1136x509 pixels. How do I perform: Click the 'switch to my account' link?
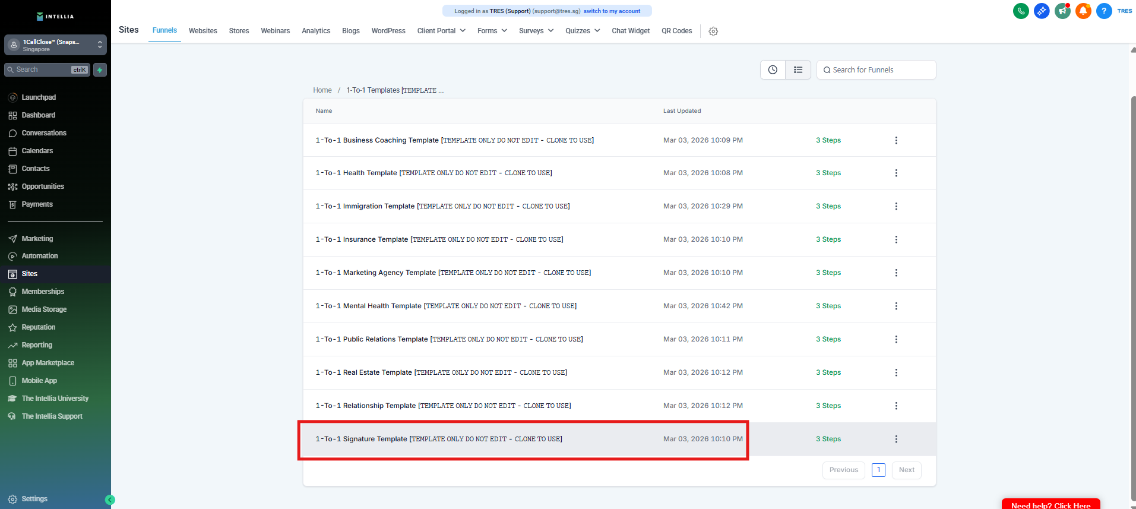click(x=612, y=11)
